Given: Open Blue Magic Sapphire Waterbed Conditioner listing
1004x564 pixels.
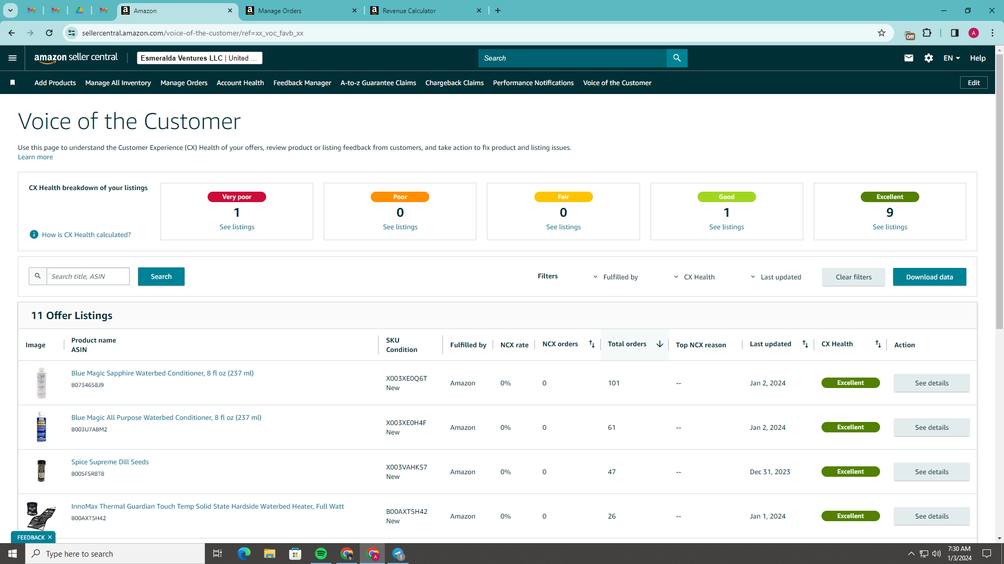Looking at the screenshot, I should pyautogui.click(x=162, y=373).
